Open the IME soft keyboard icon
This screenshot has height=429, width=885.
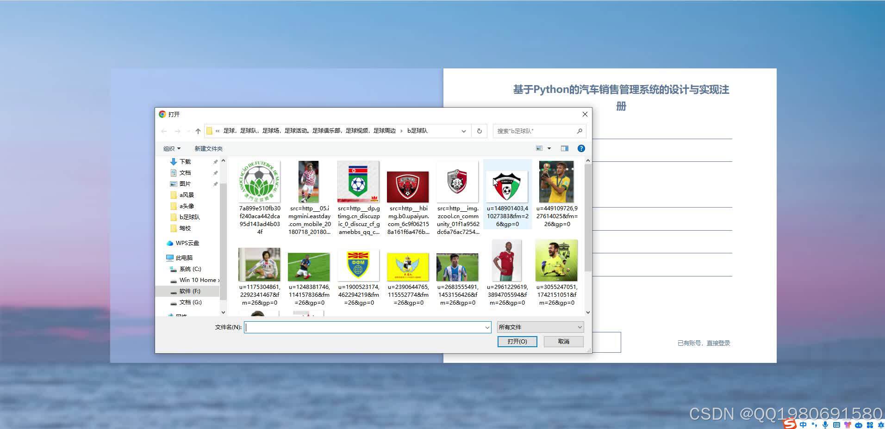click(836, 424)
